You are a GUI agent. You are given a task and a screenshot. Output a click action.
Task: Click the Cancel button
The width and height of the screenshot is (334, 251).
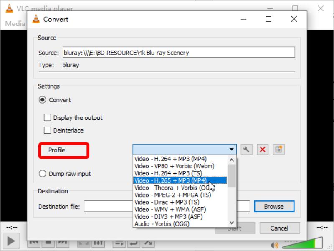[279, 228]
